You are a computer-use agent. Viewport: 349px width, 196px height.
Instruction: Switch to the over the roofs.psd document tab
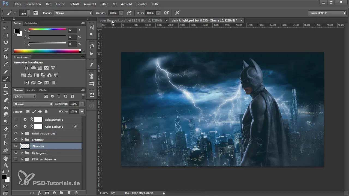pyautogui.click(x=131, y=20)
